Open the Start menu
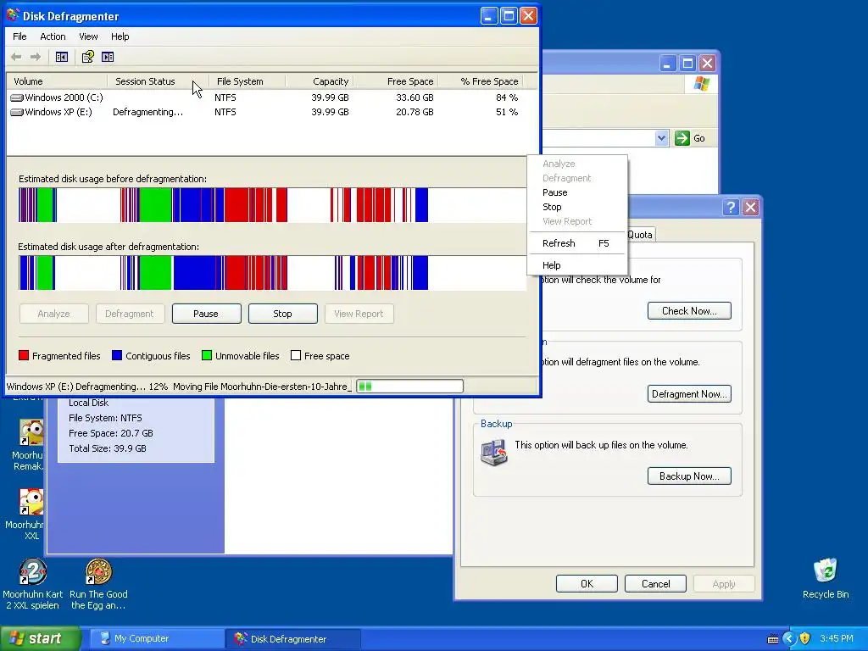The height and width of the screenshot is (651, 868). pyautogui.click(x=40, y=638)
